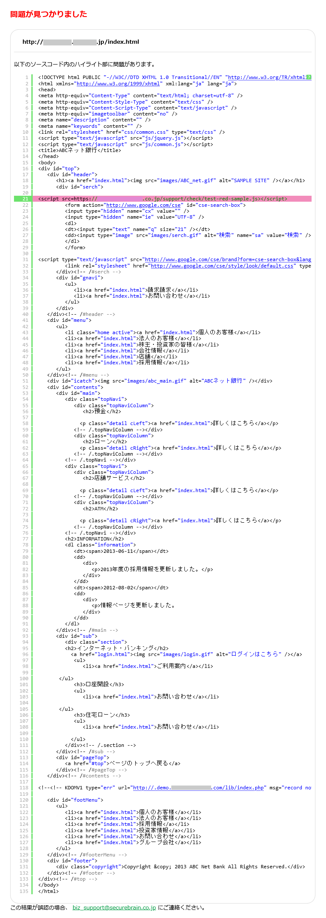Click the 問題が見つかりました heading

point(49,14)
